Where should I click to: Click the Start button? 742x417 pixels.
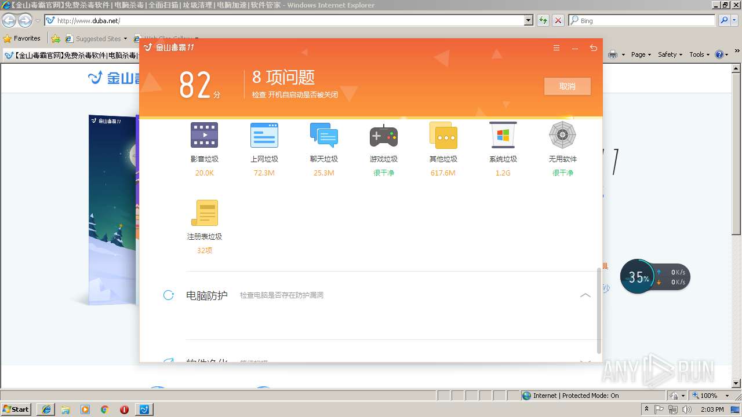tap(16, 409)
